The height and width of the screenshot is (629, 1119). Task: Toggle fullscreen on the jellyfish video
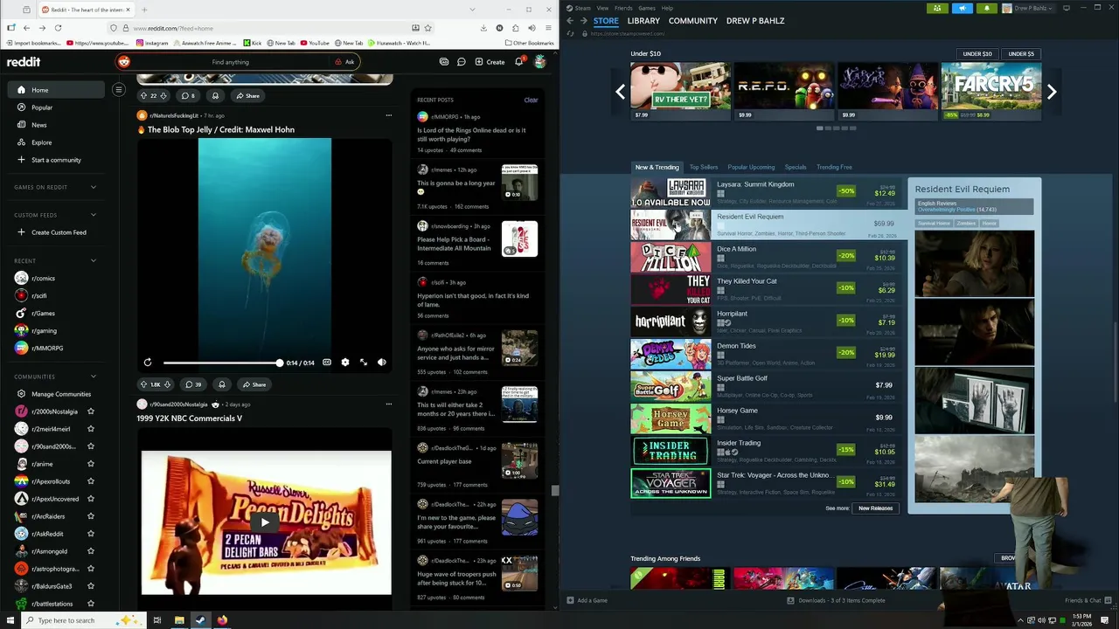pos(364,363)
